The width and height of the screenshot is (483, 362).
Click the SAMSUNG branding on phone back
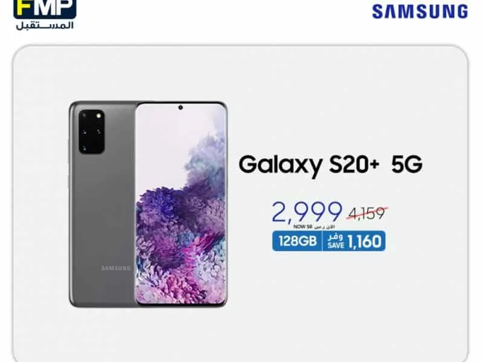(x=116, y=268)
